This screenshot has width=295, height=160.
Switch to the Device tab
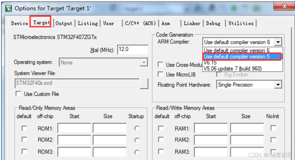point(19,23)
